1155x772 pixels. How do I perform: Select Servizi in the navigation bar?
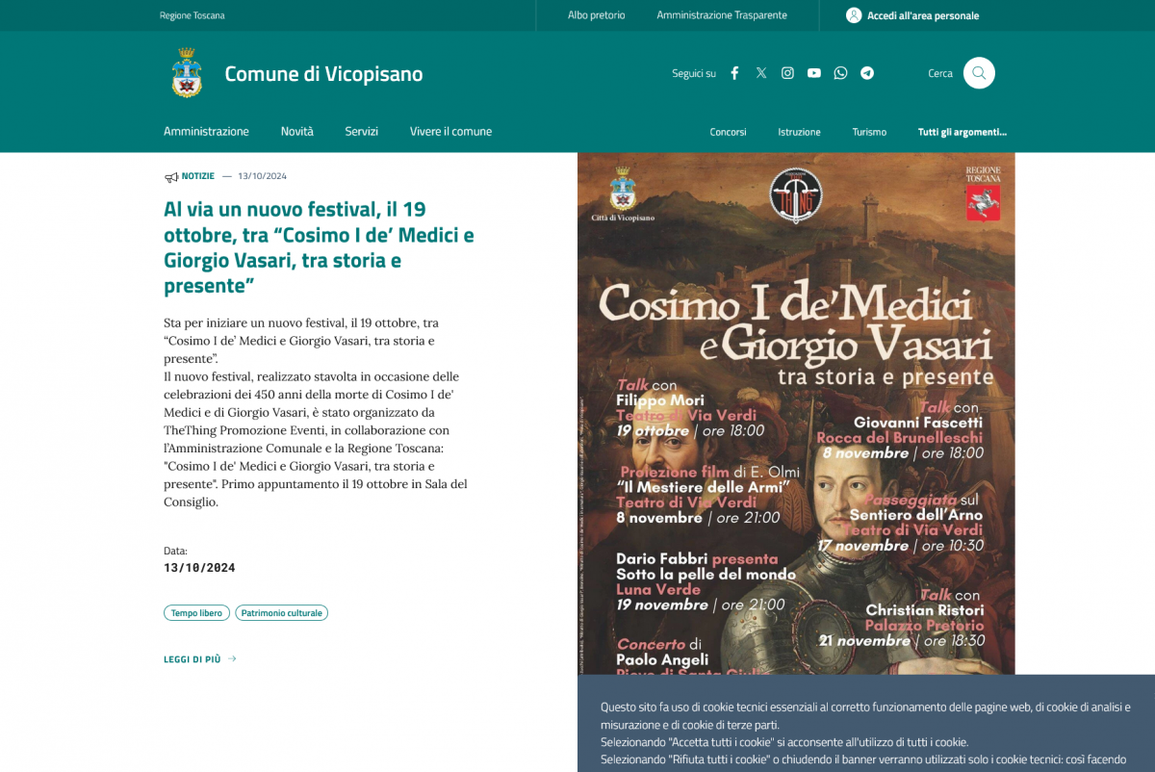[361, 132]
